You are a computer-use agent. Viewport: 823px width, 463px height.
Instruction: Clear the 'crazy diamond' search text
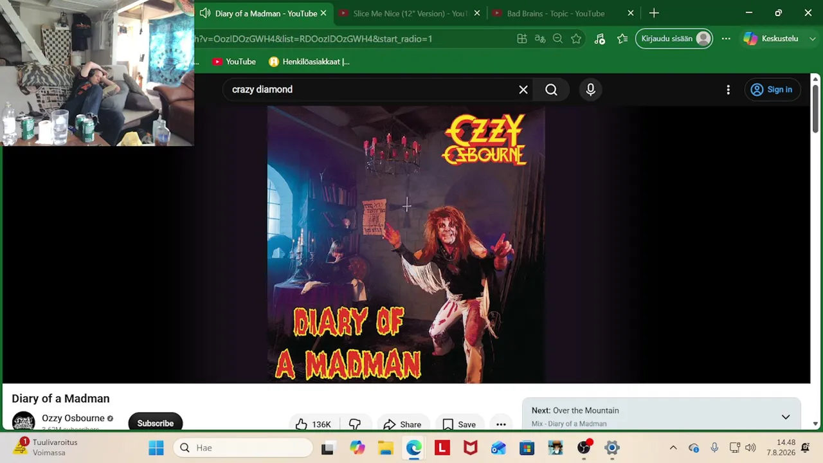pyautogui.click(x=523, y=89)
